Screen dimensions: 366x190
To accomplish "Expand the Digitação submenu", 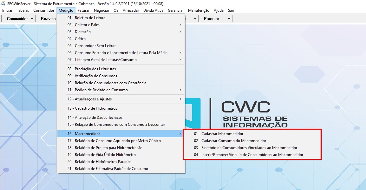I will (83, 32).
